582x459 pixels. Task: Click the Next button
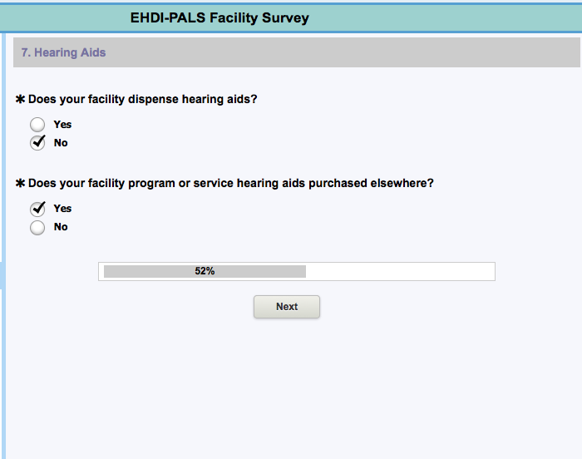click(x=286, y=307)
